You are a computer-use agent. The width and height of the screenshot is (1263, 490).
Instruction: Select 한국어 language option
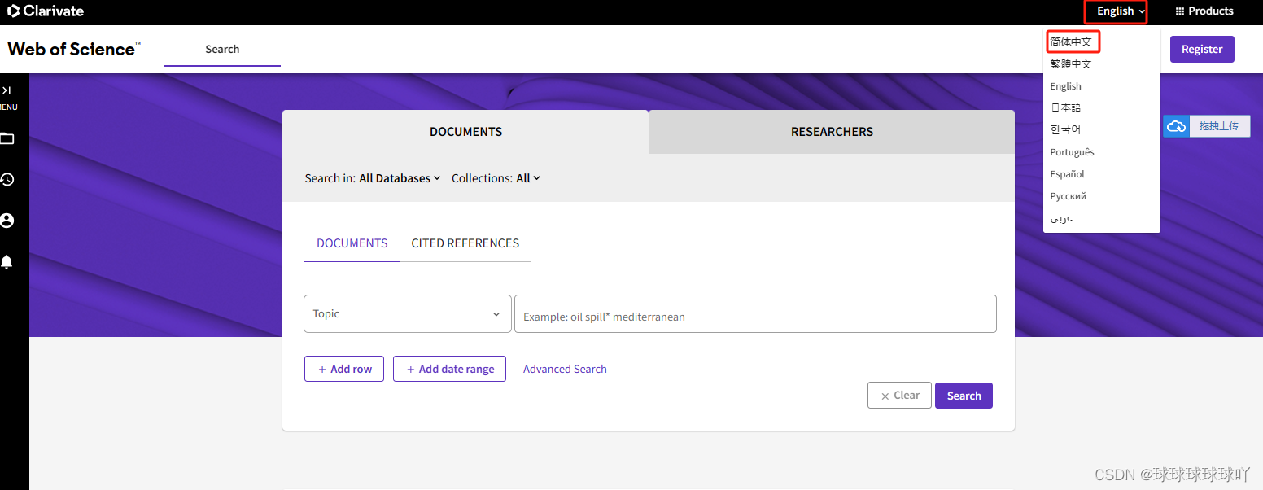click(1065, 129)
